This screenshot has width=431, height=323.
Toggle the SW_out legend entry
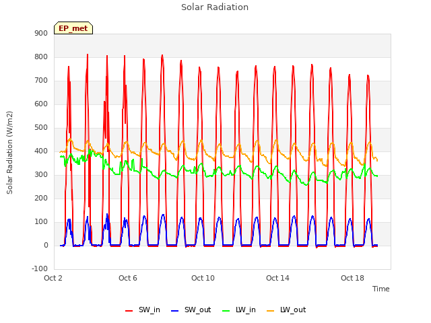coord(191,310)
